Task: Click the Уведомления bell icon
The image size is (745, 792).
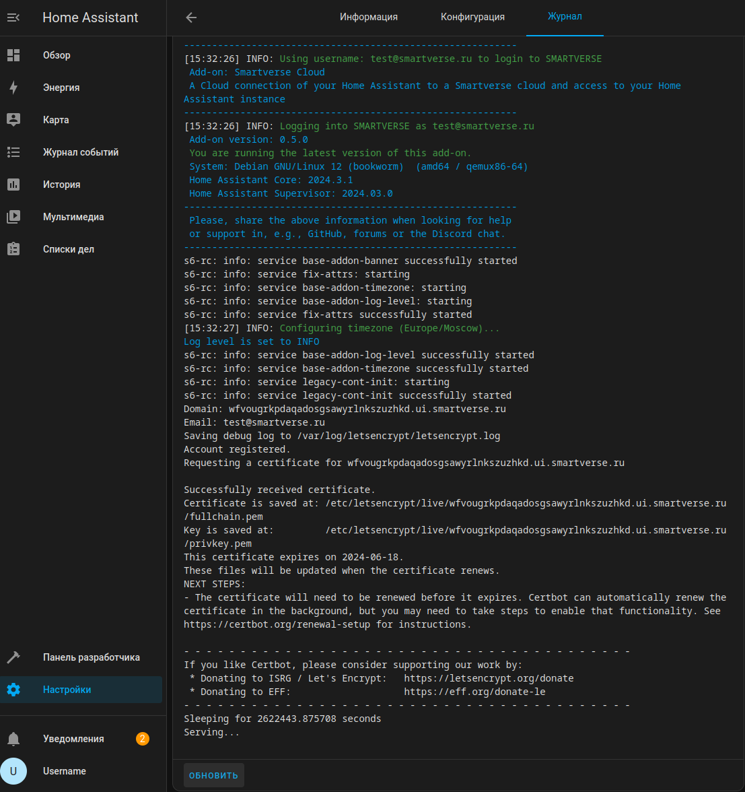Action: pyautogui.click(x=13, y=739)
